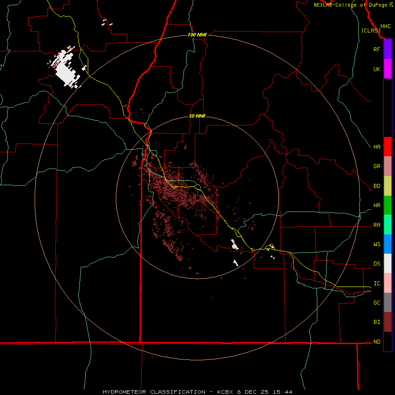Click the NEXLAB-College of DuPage credit text

(350, 5)
